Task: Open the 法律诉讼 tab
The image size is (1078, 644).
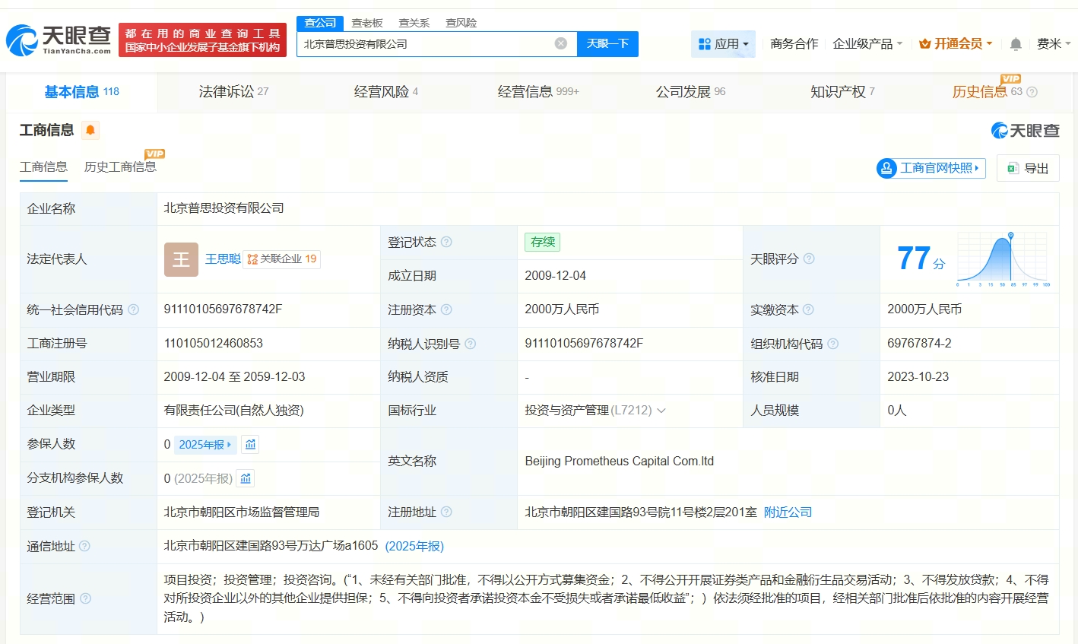Action: 233,92
